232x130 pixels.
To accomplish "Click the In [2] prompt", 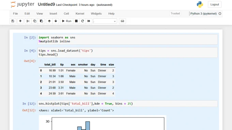I will [30, 37].
